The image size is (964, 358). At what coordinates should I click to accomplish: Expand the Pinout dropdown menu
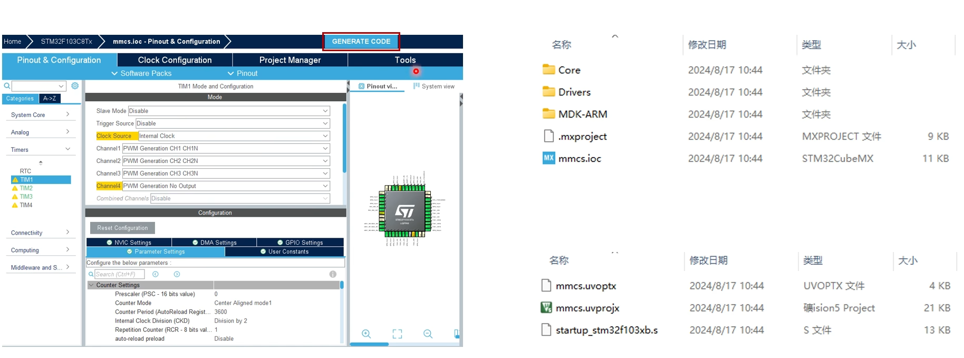pos(243,73)
